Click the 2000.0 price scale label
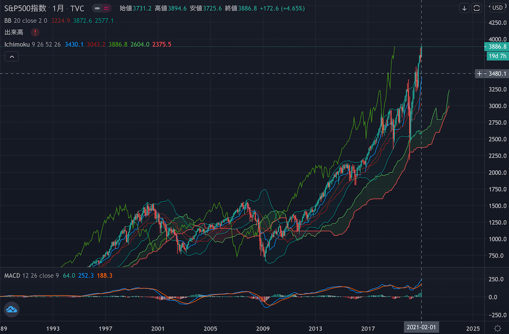The width and height of the screenshot is (509, 334). coord(497,172)
